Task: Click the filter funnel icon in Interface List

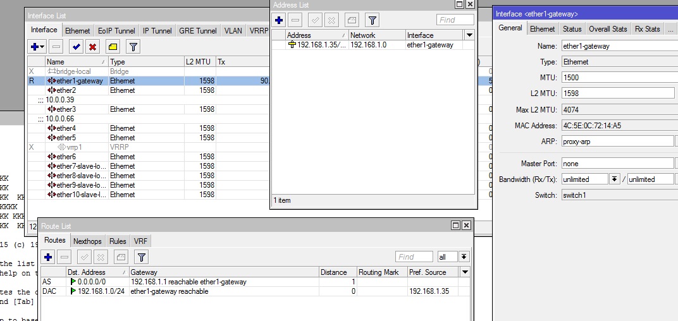Action: coord(133,47)
